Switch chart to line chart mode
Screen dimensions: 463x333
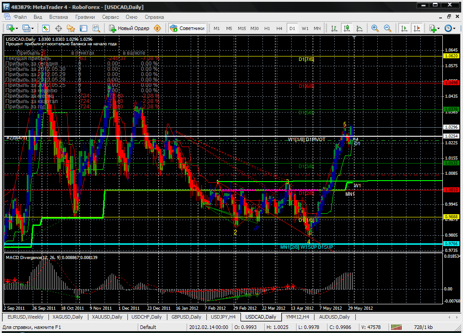(359, 28)
